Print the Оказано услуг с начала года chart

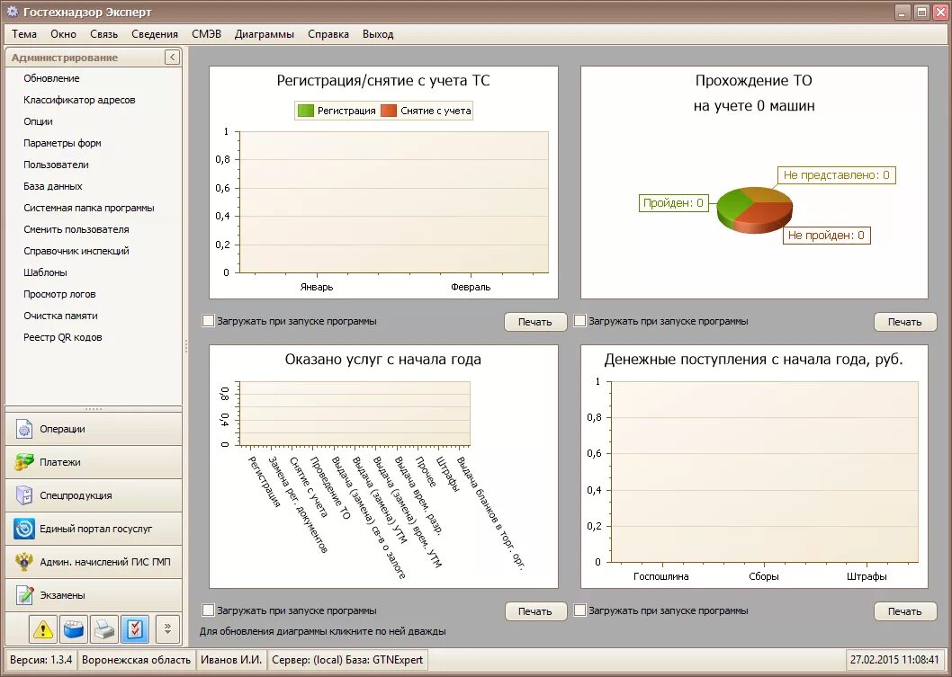534,611
